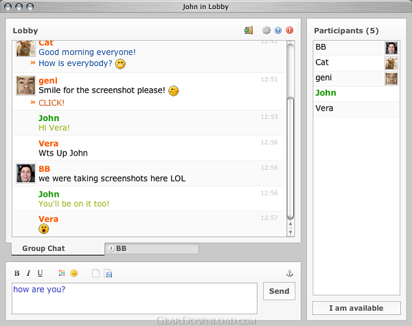The image size is (412, 326).
Task: Click Vera's name above 'Wts Up John'
Action: tap(48, 144)
